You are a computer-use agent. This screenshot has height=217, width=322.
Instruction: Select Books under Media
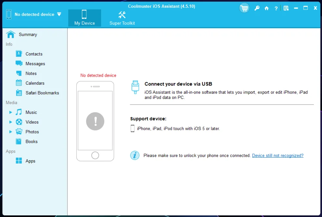coord(32,141)
